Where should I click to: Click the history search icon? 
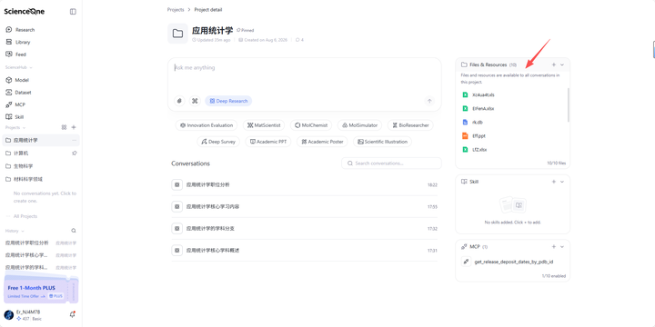pyautogui.click(x=74, y=231)
